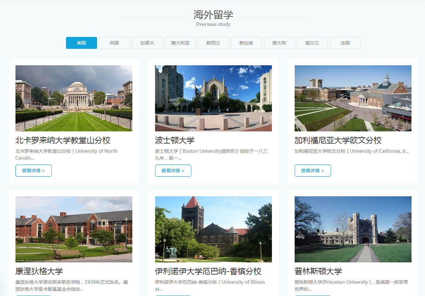425x296 pixels.
Task: Click the Overseas study subtitle
Action: point(213,24)
